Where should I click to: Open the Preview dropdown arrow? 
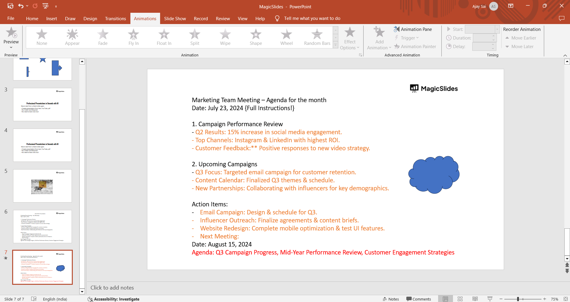pos(11,48)
